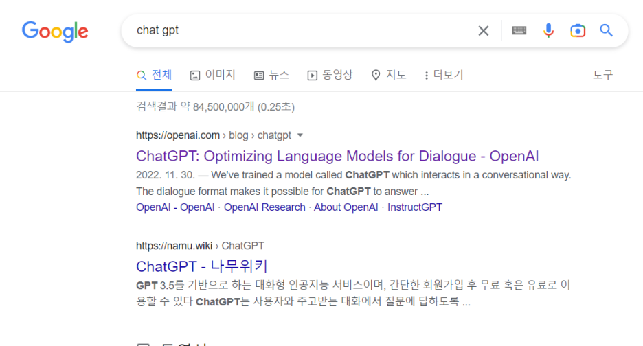Switch to the 뉴스 tab
The height and width of the screenshot is (346, 643).
coord(271,75)
